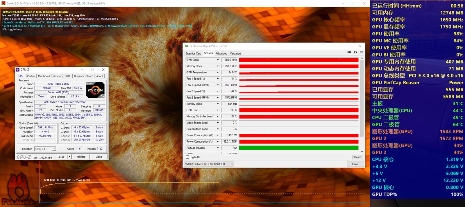Switch to GPU-Z Advanced tab
The image size is (465, 207).
221,54
